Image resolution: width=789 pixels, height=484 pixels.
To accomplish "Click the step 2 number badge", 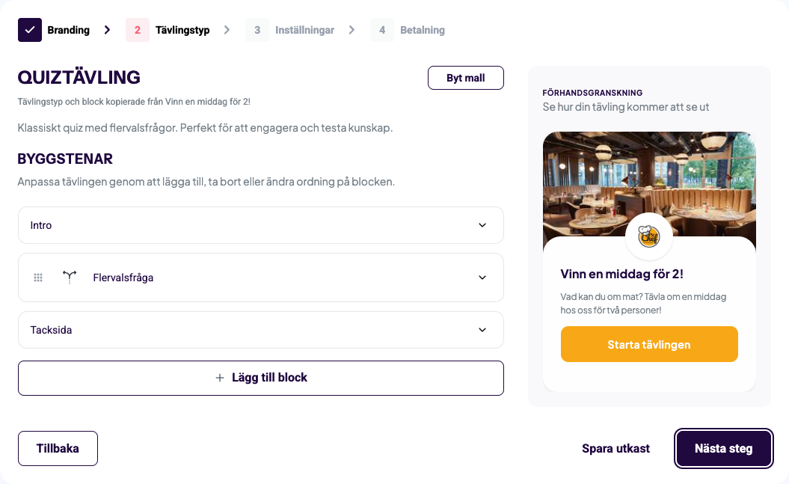I will pos(138,31).
